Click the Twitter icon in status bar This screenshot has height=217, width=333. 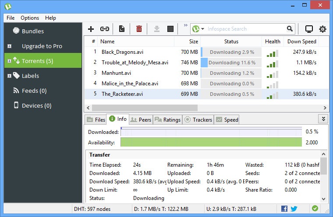click(x=294, y=209)
